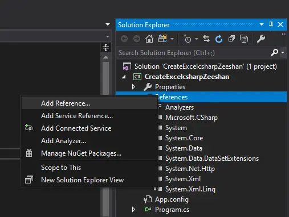Select the System.Xml reference
The image size is (289, 217).
(x=183, y=179)
